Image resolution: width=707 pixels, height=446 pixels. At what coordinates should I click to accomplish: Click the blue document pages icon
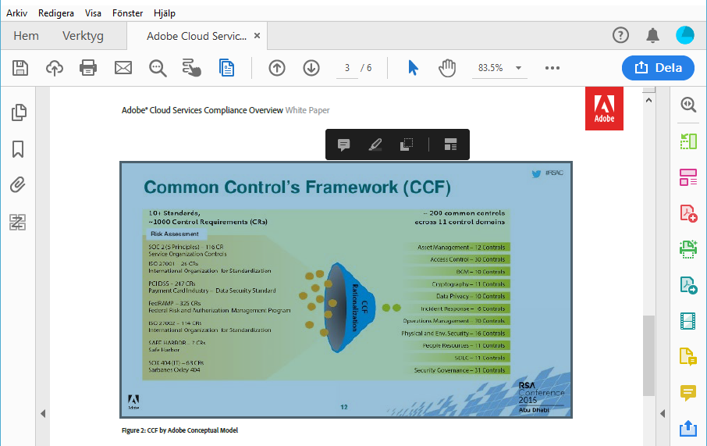226,68
